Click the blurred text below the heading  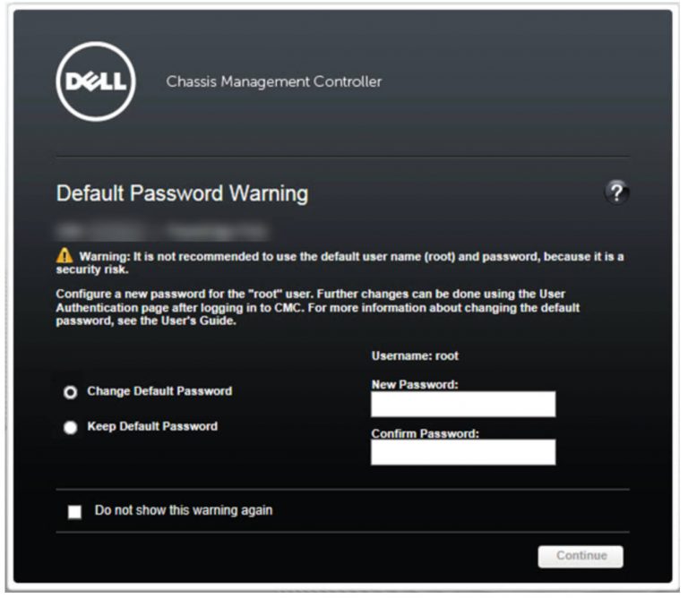[x=161, y=229]
